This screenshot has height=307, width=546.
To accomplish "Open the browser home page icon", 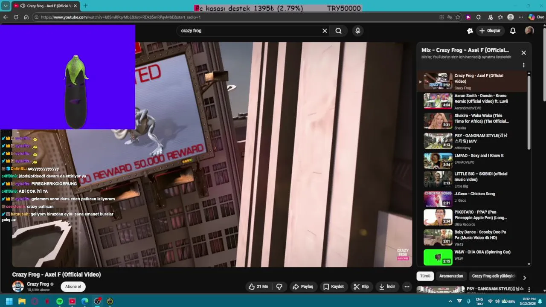I will click(26, 17).
